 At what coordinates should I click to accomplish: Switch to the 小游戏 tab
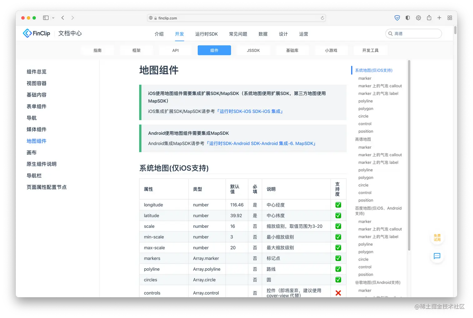(331, 50)
